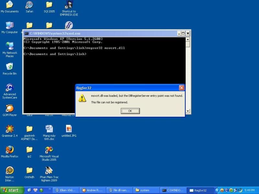
Task: Select the Microsoft Visual Studio 2005 shortcut
Action: coord(49,154)
